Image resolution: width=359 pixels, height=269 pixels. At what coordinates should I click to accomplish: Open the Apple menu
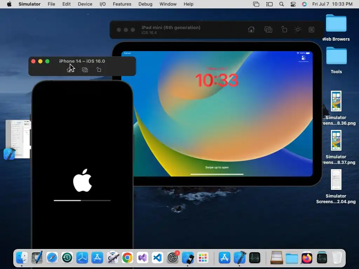[9, 4]
